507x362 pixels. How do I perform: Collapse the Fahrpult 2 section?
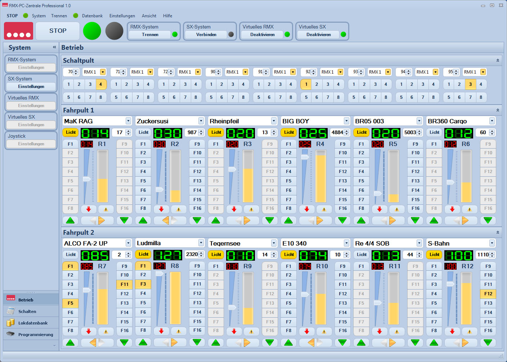pyautogui.click(x=498, y=233)
